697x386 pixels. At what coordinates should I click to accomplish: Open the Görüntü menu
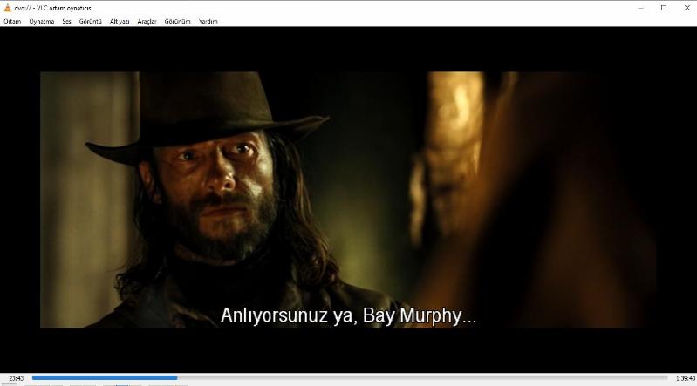[90, 21]
